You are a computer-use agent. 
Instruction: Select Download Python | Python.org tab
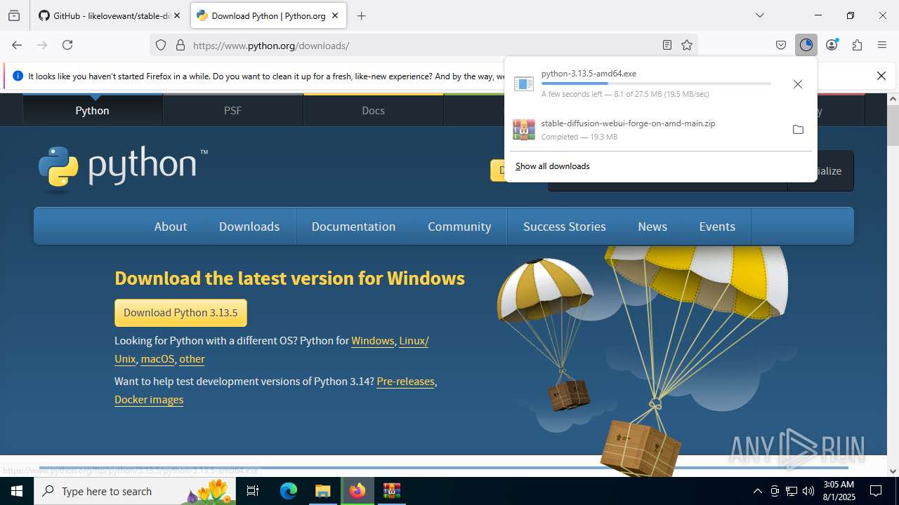pos(268,15)
